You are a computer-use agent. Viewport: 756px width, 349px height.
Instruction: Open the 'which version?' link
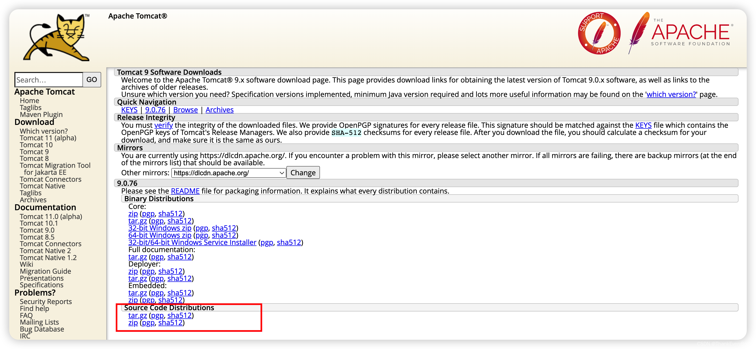[671, 94]
